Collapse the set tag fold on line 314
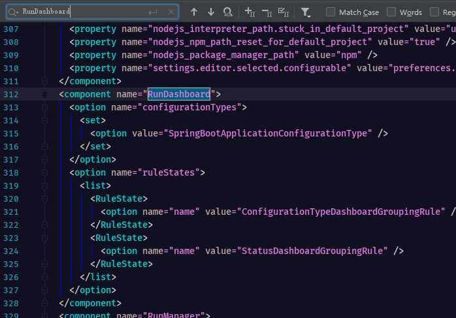 [x=44, y=120]
